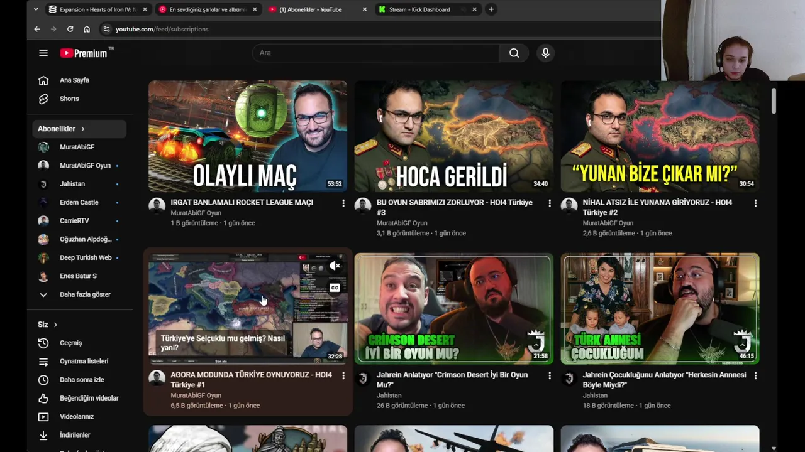Viewport: 805px width, 452px height.
Task: Open the hamburger guide menu
Action: pyautogui.click(x=43, y=53)
